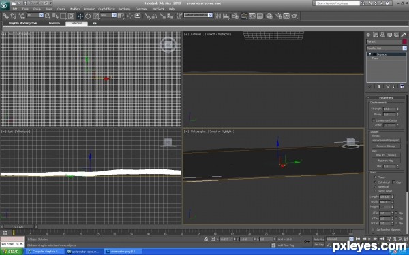The height and width of the screenshot is (255, 409).
Task: Select the Select and Link tool
Action: point(5,16)
